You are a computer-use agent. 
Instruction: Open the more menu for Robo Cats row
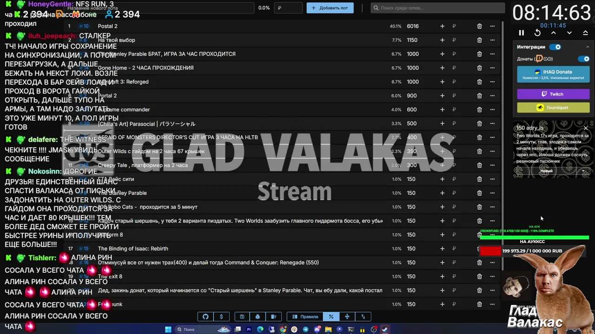pos(492,207)
